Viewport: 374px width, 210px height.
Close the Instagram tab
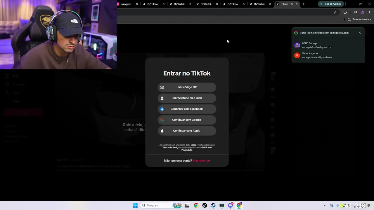pos(137,4)
